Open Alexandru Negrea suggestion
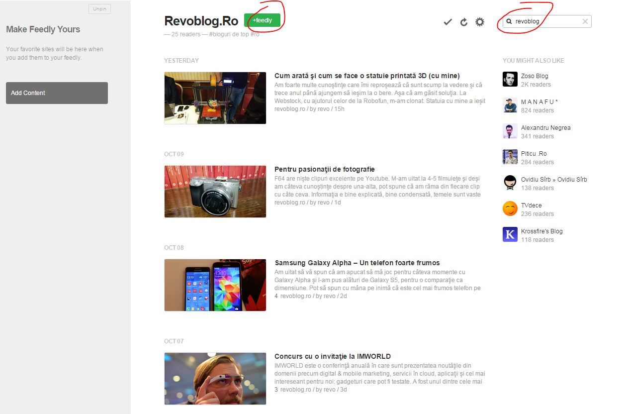624x414 pixels. 546,127
